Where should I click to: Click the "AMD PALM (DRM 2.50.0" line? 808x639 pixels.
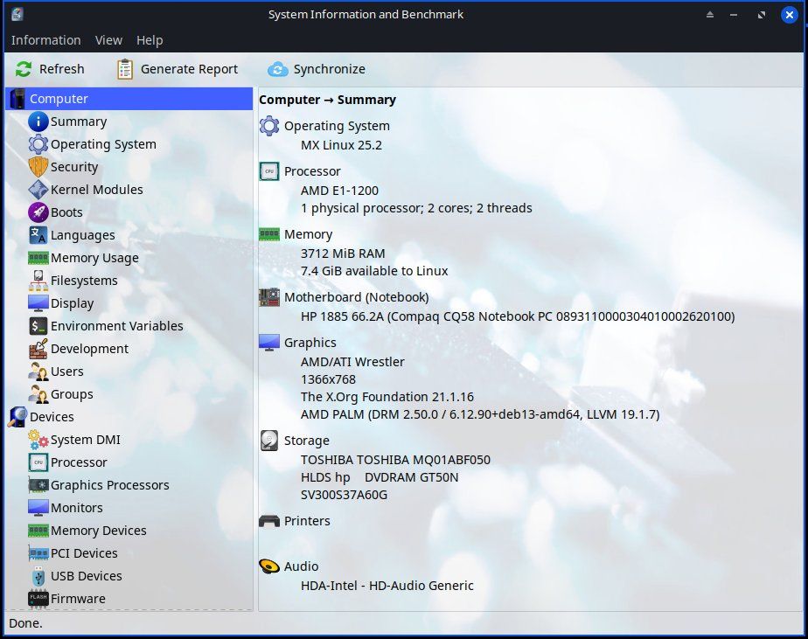(x=480, y=414)
